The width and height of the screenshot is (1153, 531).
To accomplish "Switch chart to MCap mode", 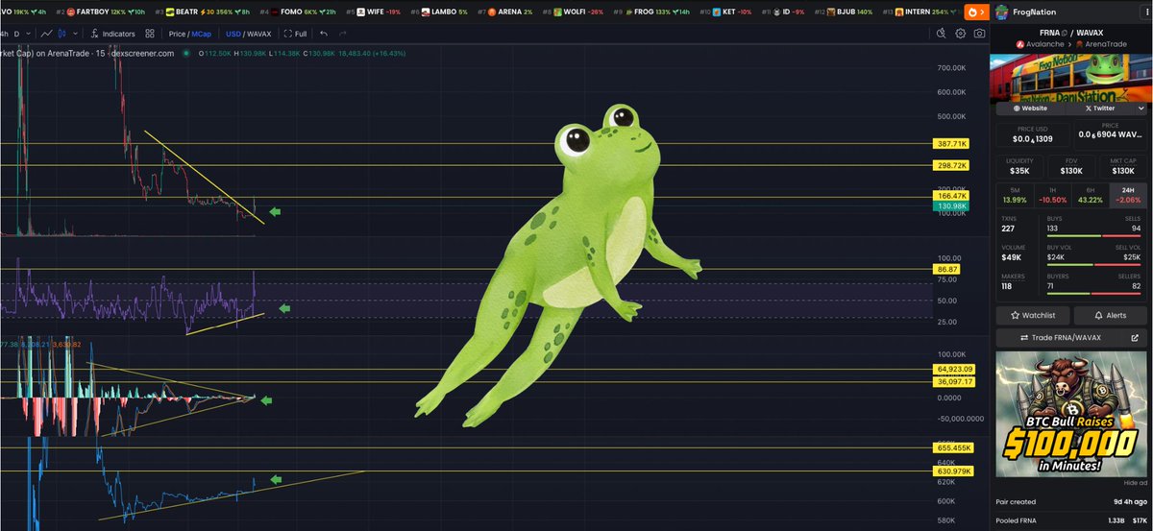I will 201,34.
